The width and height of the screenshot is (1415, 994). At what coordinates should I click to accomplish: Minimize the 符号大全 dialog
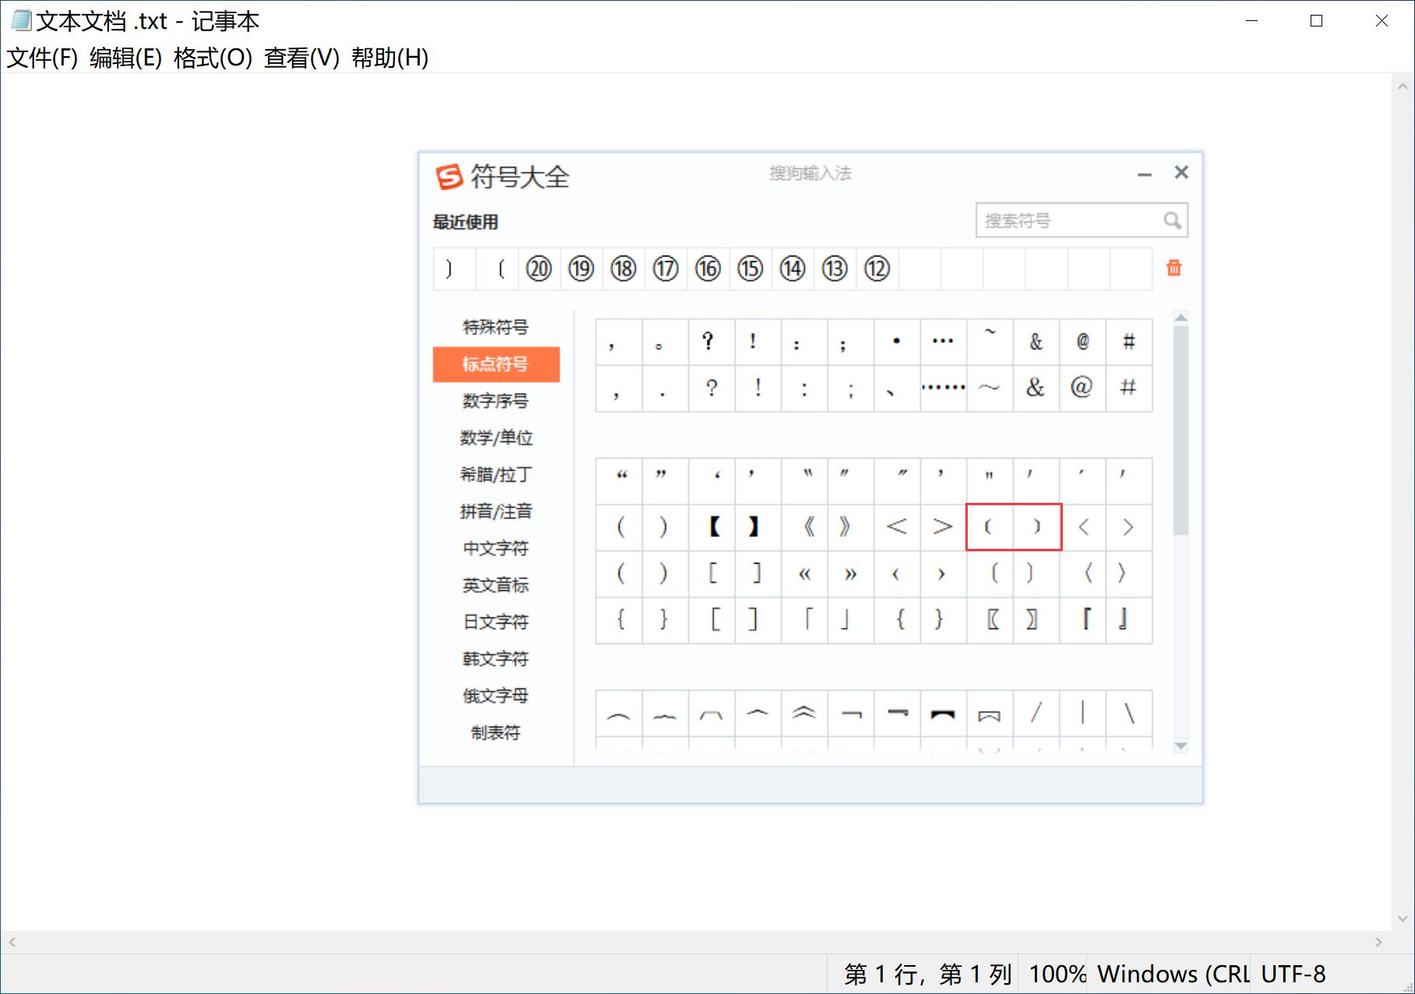1145,174
